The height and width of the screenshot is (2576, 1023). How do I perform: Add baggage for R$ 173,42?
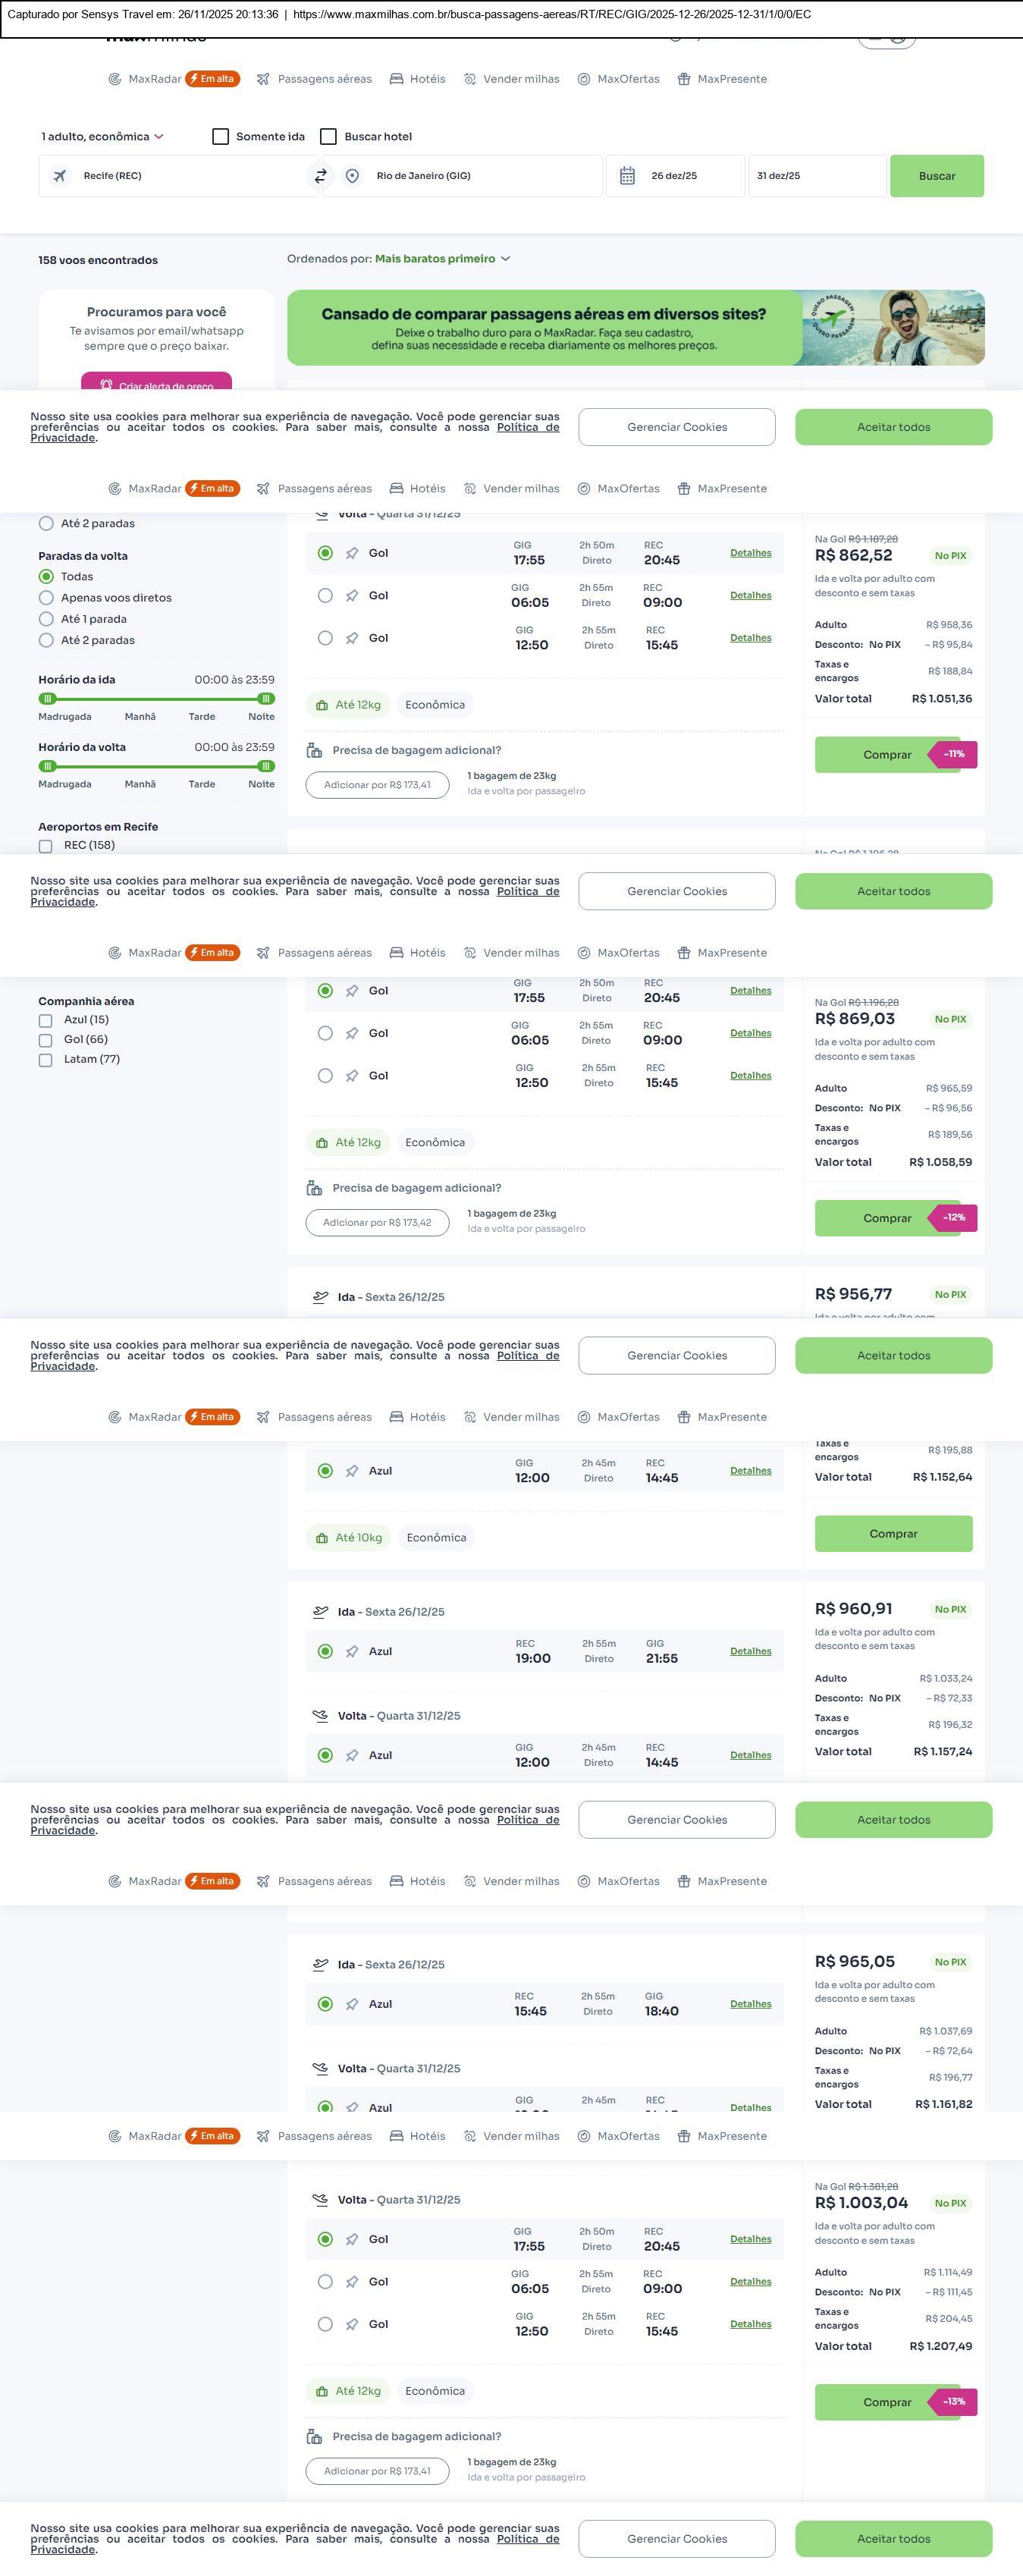(377, 1223)
